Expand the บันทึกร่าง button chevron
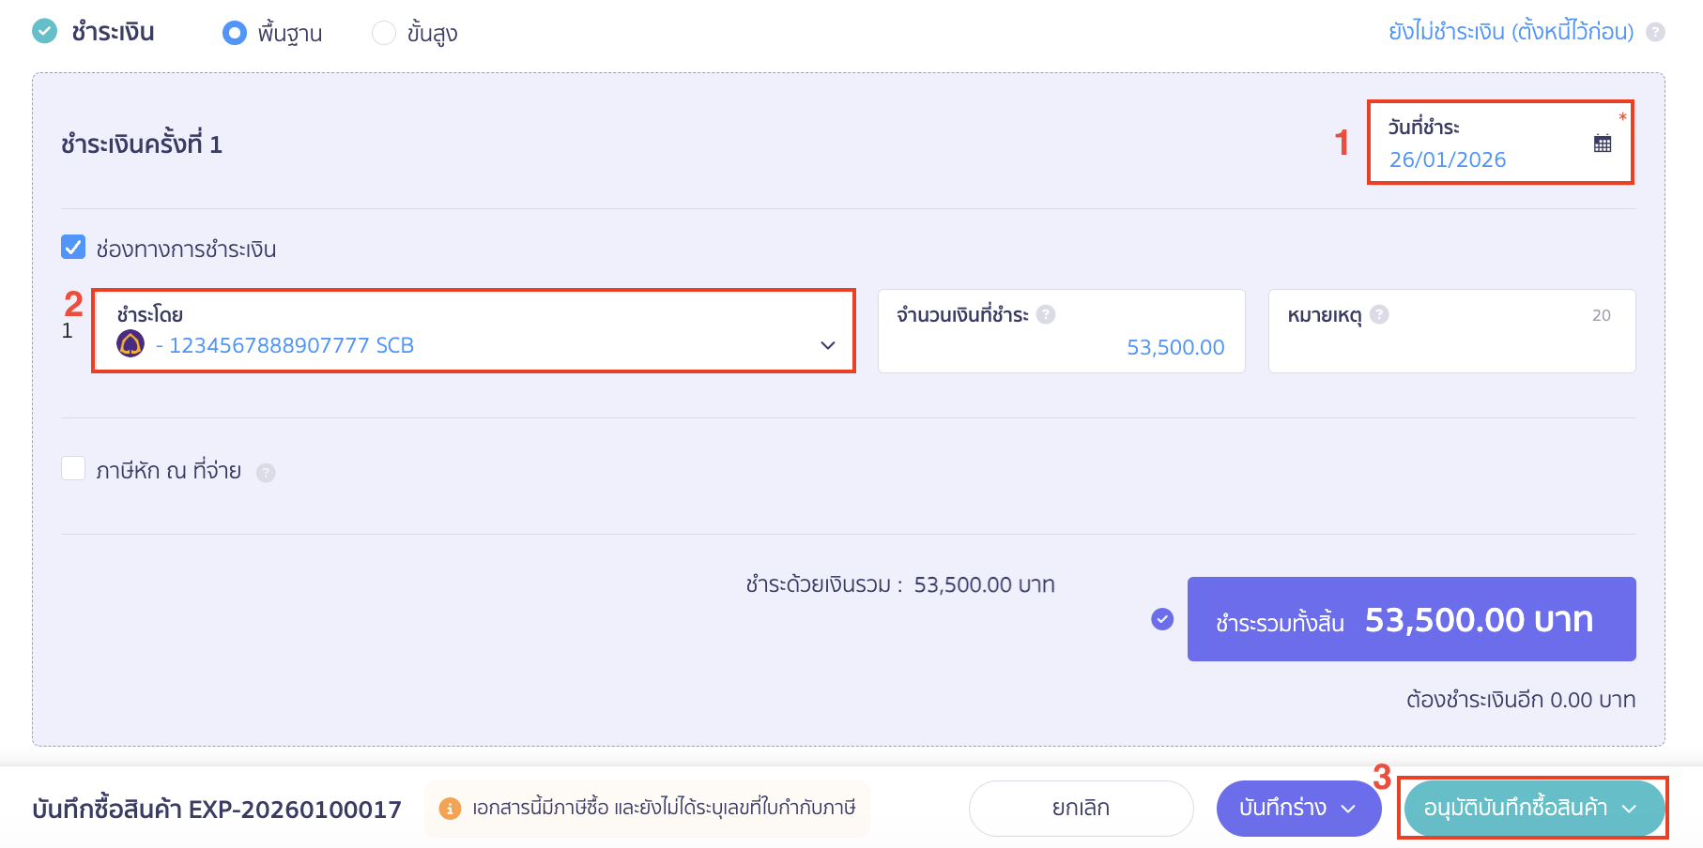Screen dimensions: 1703x848 (1352, 808)
